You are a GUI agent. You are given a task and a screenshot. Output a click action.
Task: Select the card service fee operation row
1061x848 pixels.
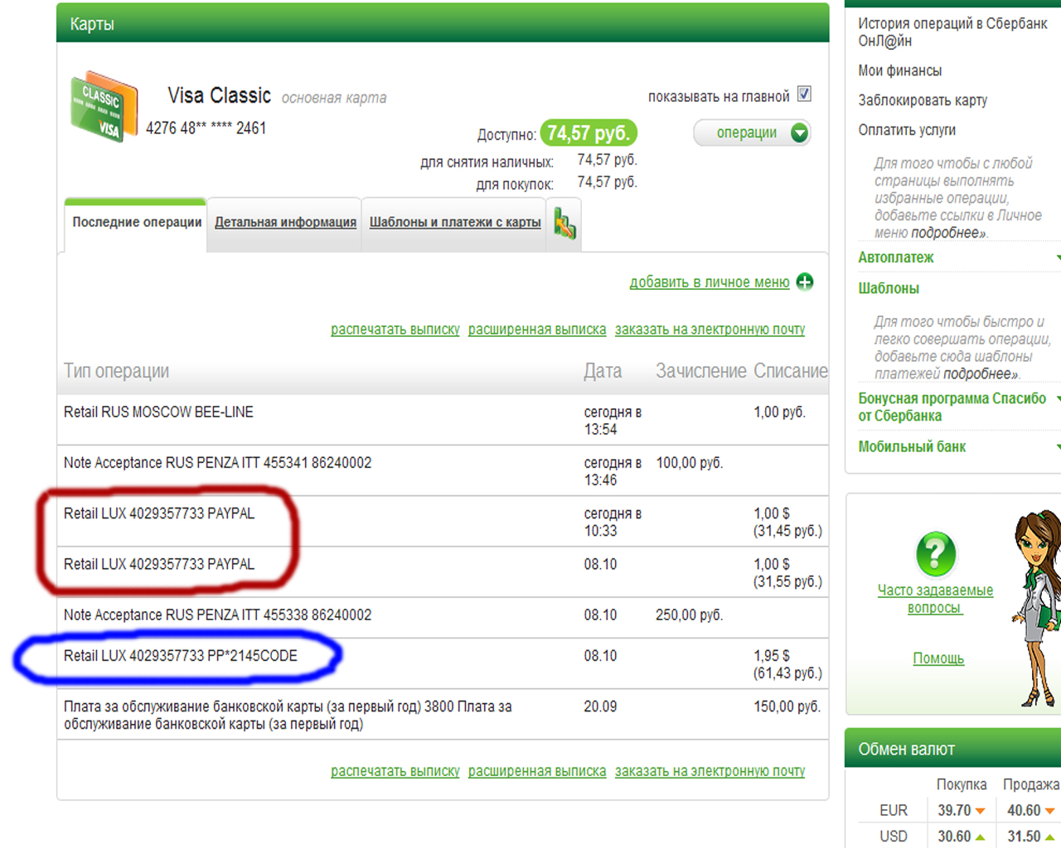coord(443,715)
